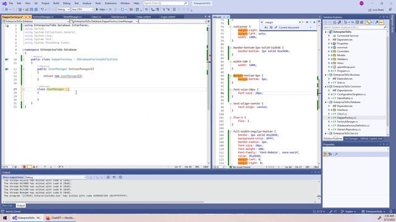Open the Build menu

[56, 3]
